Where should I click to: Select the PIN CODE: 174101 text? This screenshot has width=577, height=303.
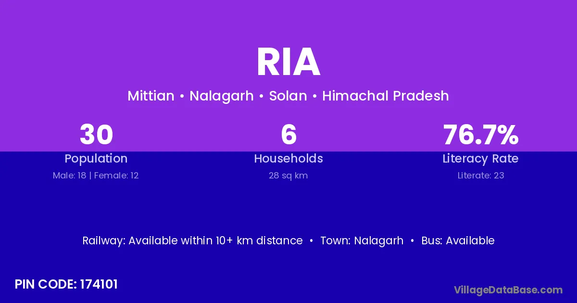66,284
